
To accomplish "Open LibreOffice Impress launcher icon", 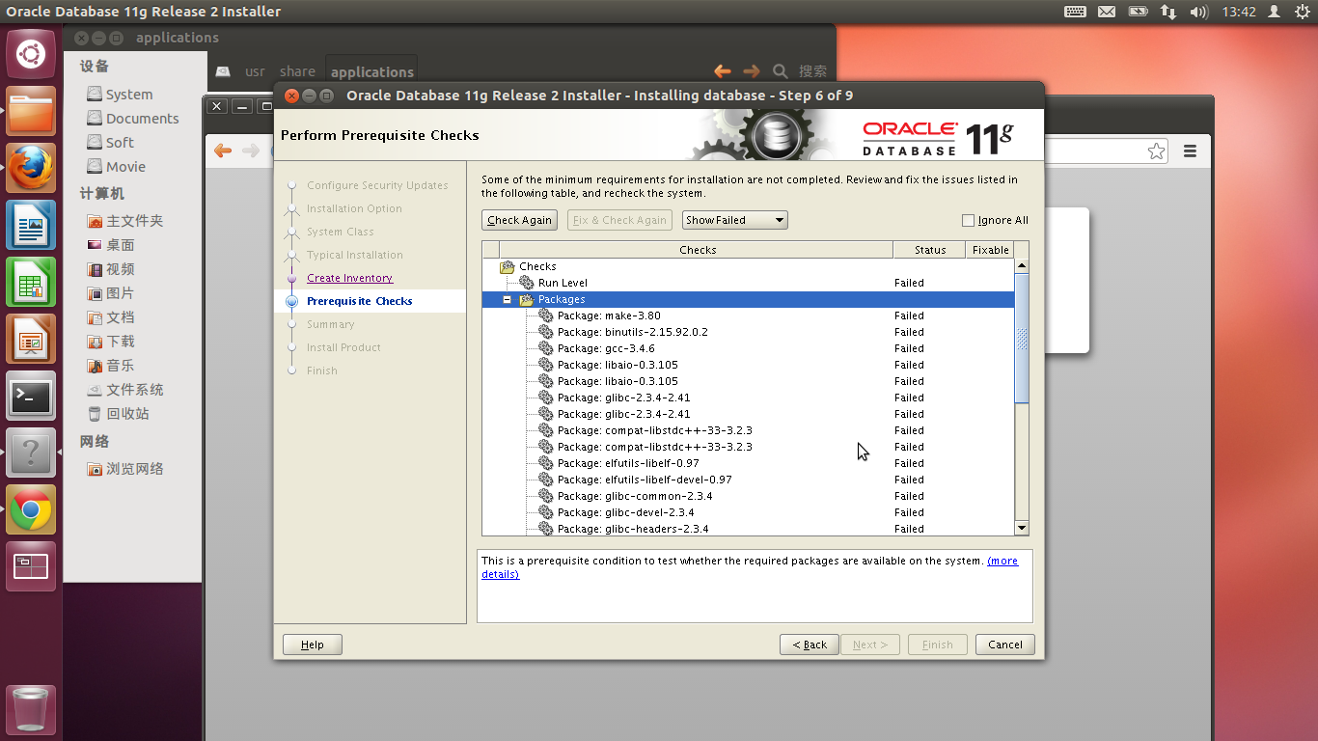I will point(31,339).
